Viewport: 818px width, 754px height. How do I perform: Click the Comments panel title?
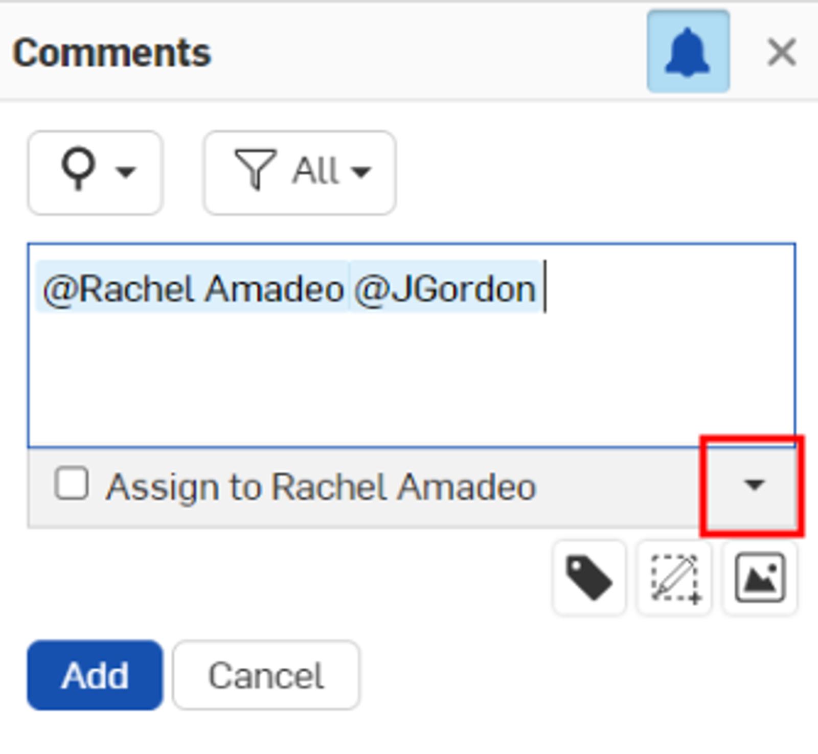111,53
